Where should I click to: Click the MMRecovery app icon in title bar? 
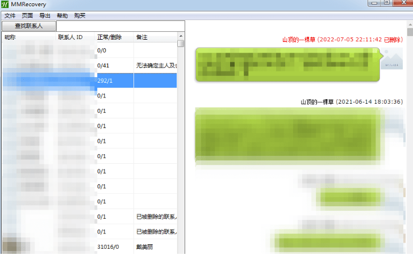[x=5, y=4]
